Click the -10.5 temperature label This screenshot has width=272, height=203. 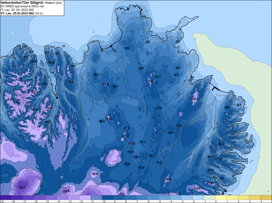click(x=179, y=126)
